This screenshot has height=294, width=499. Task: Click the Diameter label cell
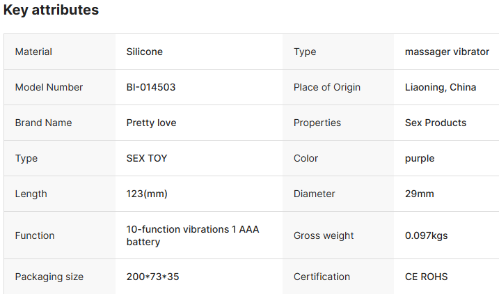coord(338,194)
